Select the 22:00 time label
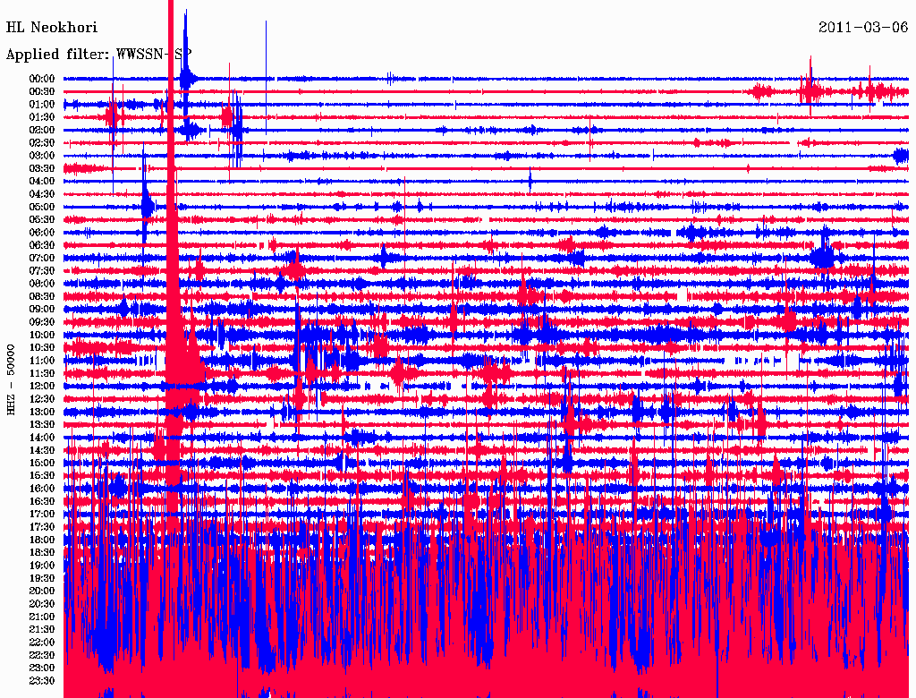The image size is (916, 698). click(x=42, y=643)
